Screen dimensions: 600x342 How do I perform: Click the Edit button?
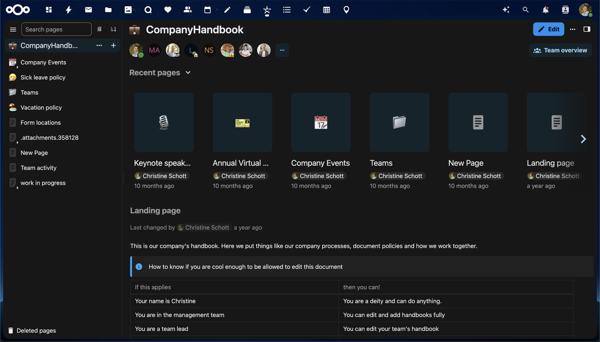pos(548,29)
